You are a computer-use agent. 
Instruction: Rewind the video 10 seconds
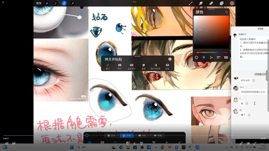coord(127,143)
